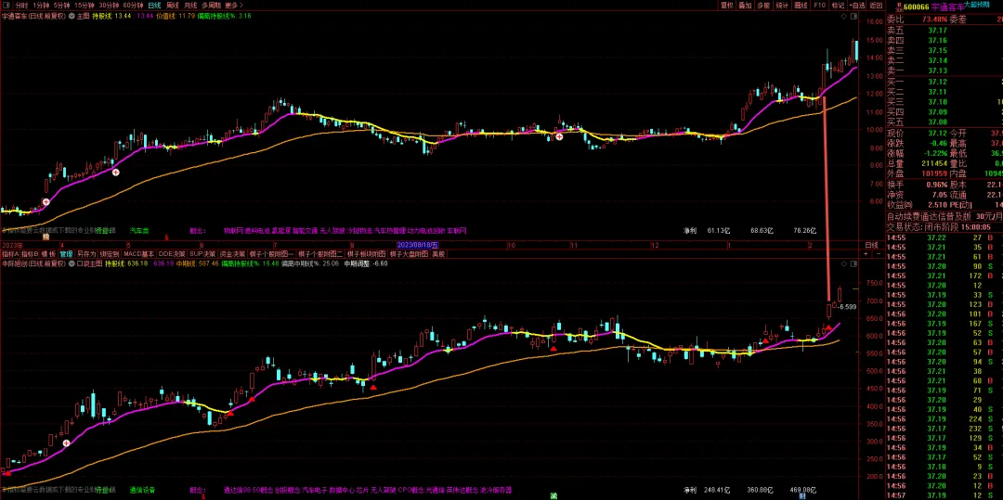
Task: Open dropdown arrow beside 宇通客车(日线,前复权)
Action: pyautogui.click(x=71, y=16)
